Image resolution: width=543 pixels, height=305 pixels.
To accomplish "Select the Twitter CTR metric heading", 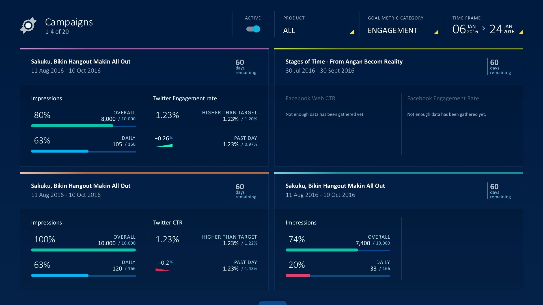I will pos(167,223).
